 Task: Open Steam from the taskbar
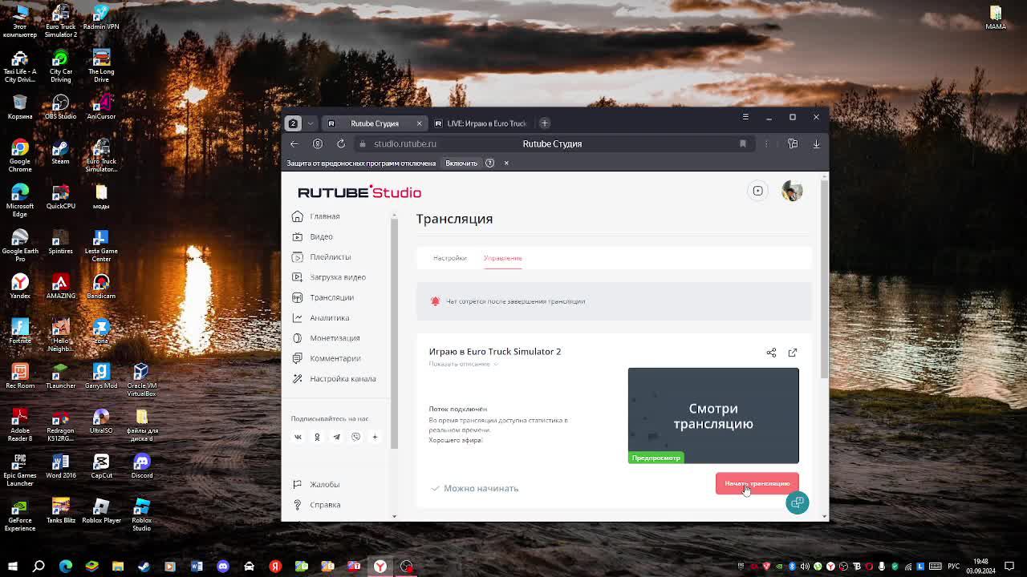pyautogui.click(x=144, y=567)
